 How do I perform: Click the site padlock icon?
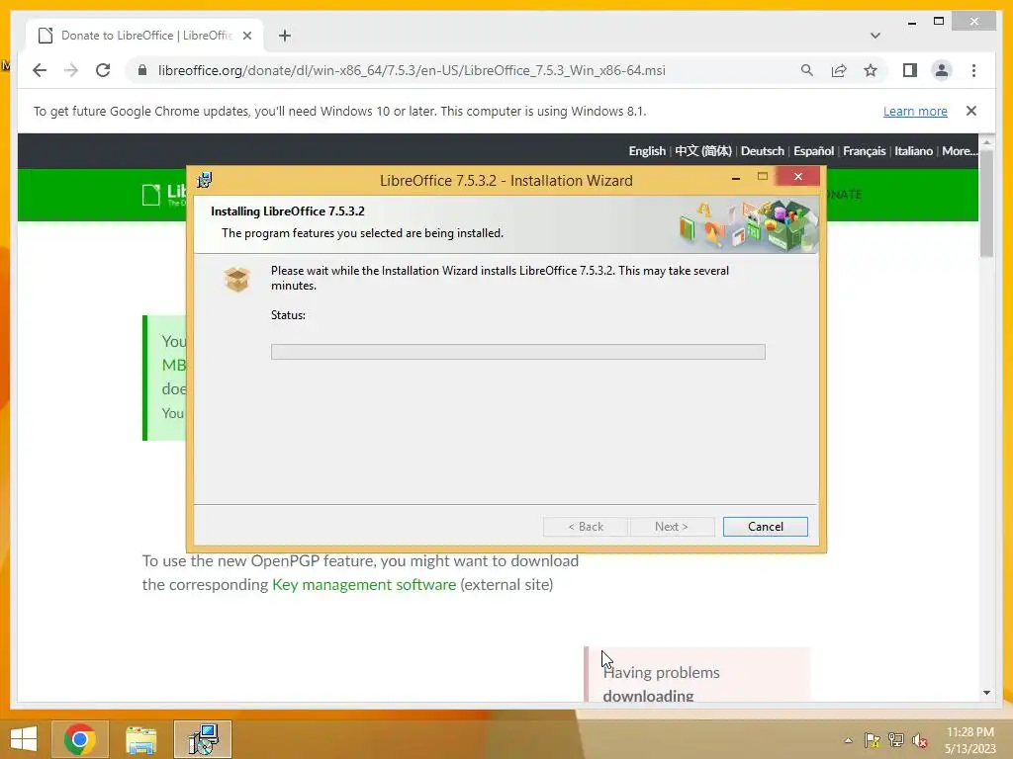142,70
